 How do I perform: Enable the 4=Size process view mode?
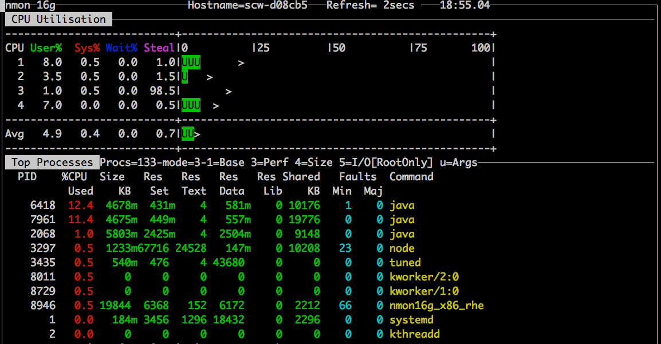313,162
